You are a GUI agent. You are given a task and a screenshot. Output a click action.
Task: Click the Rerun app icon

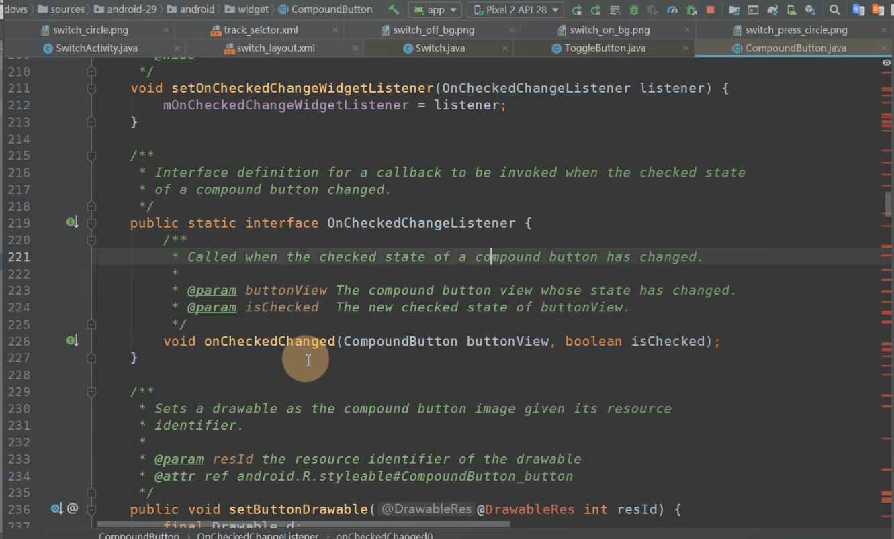coord(577,10)
